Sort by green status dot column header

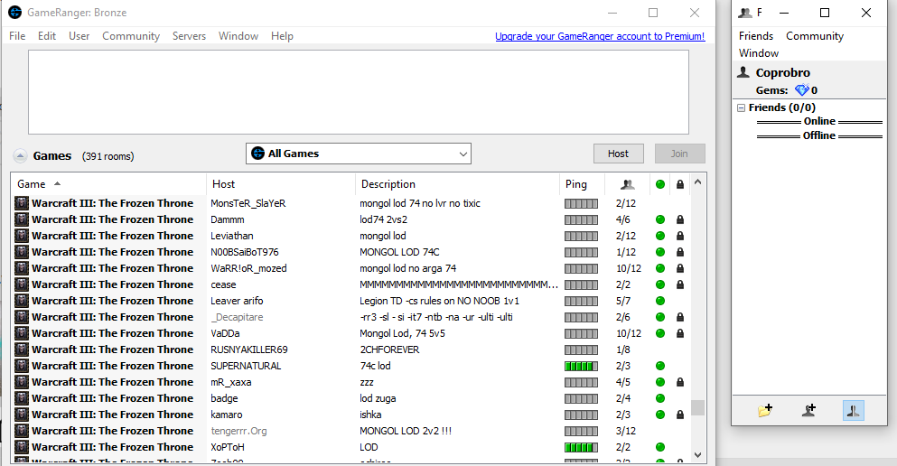[660, 184]
